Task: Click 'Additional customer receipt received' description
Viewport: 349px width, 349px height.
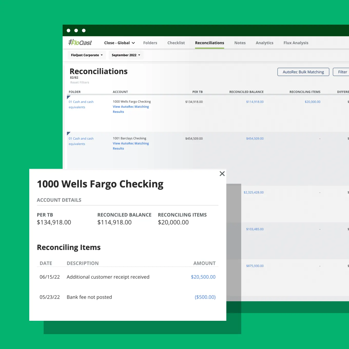Action: pyautogui.click(x=108, y=277)
